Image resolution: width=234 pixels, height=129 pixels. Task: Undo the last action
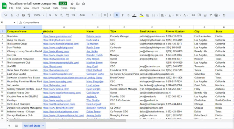(x=12, y=15)
